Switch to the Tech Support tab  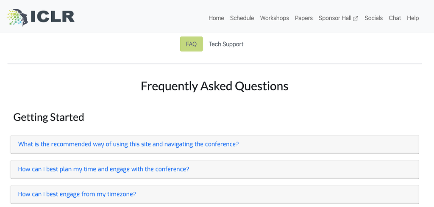(x=226, y=44)
